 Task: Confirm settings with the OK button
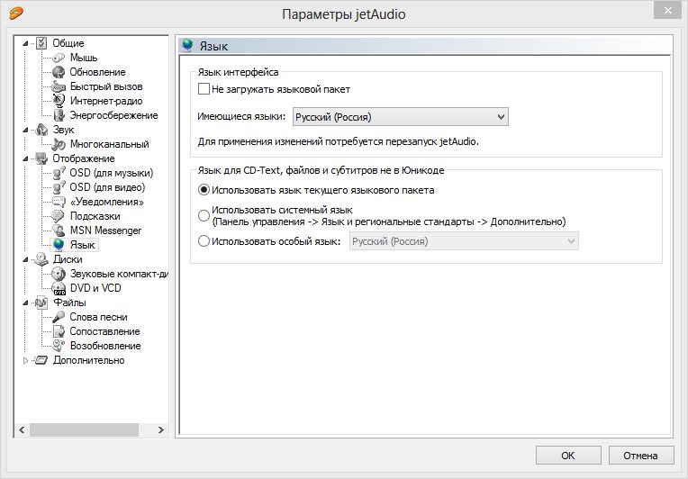[568, 456]
